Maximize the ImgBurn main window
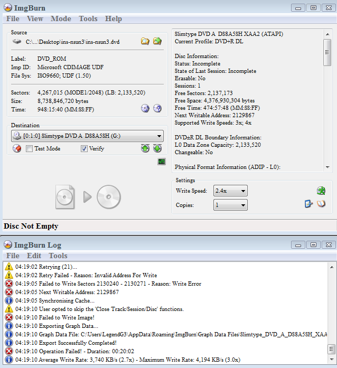The width and height of the screenshot is (337, 368). pyautogui.click(x=313, y=8)
